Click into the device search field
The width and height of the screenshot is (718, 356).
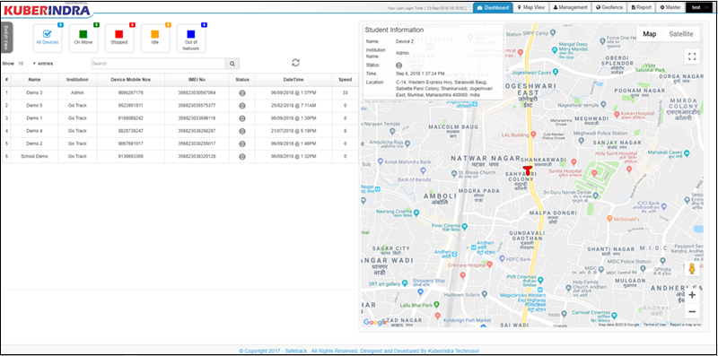pos(158,64)
